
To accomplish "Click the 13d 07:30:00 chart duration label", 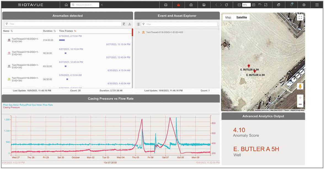I will [110, 163].
